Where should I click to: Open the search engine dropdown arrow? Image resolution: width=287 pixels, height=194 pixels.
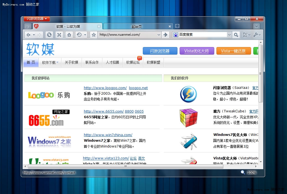[229, 35]
